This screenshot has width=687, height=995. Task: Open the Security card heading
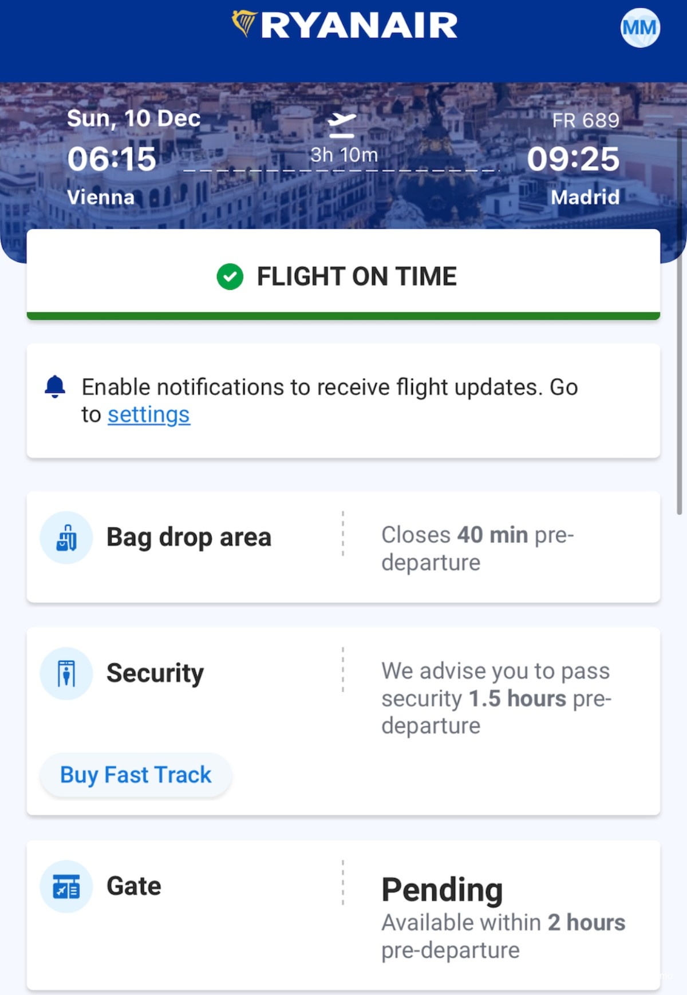[155, 673]
